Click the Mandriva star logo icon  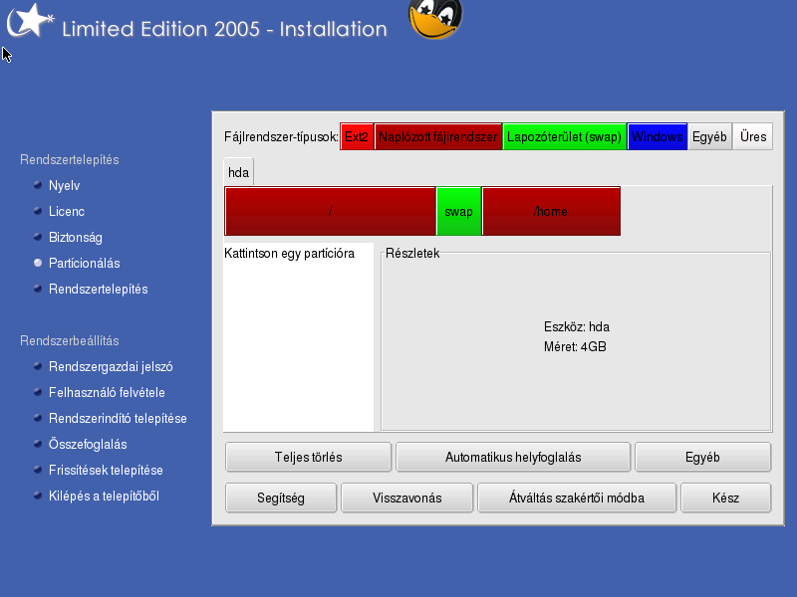click(30, 20)
